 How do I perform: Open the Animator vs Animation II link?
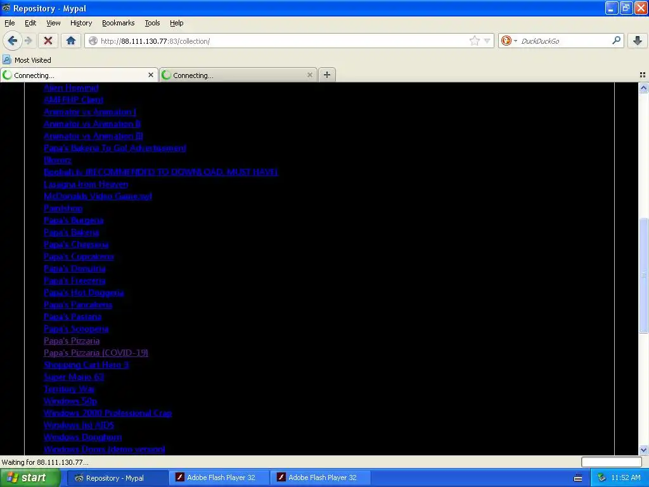click(92, 124)
